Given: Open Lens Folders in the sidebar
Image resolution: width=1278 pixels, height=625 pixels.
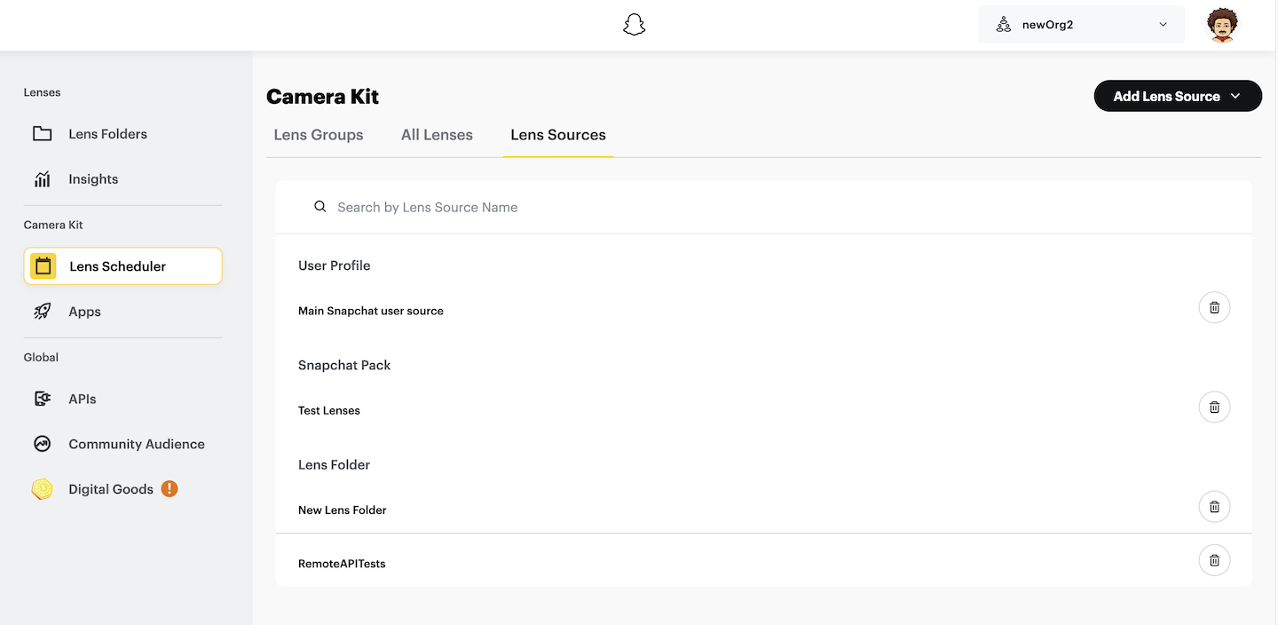Looking at the screenshot, I should click(107, 134).
